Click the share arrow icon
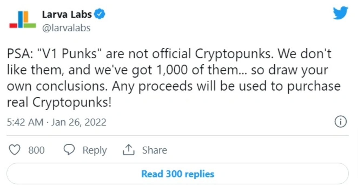 (x=128, y=150)
